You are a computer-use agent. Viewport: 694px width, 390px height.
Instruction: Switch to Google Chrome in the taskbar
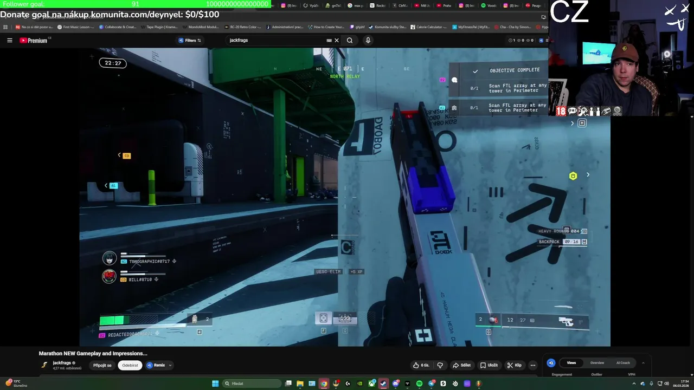coord(324,383)
